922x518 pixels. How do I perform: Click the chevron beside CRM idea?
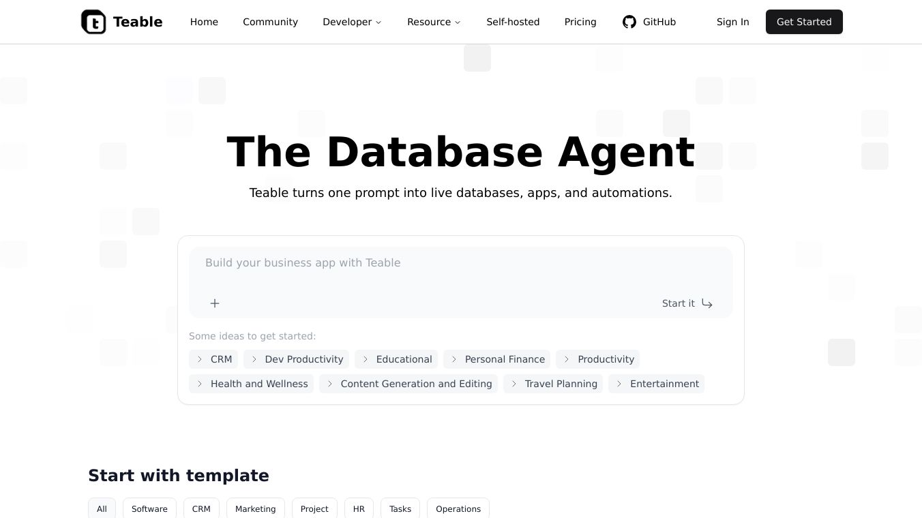200,359
